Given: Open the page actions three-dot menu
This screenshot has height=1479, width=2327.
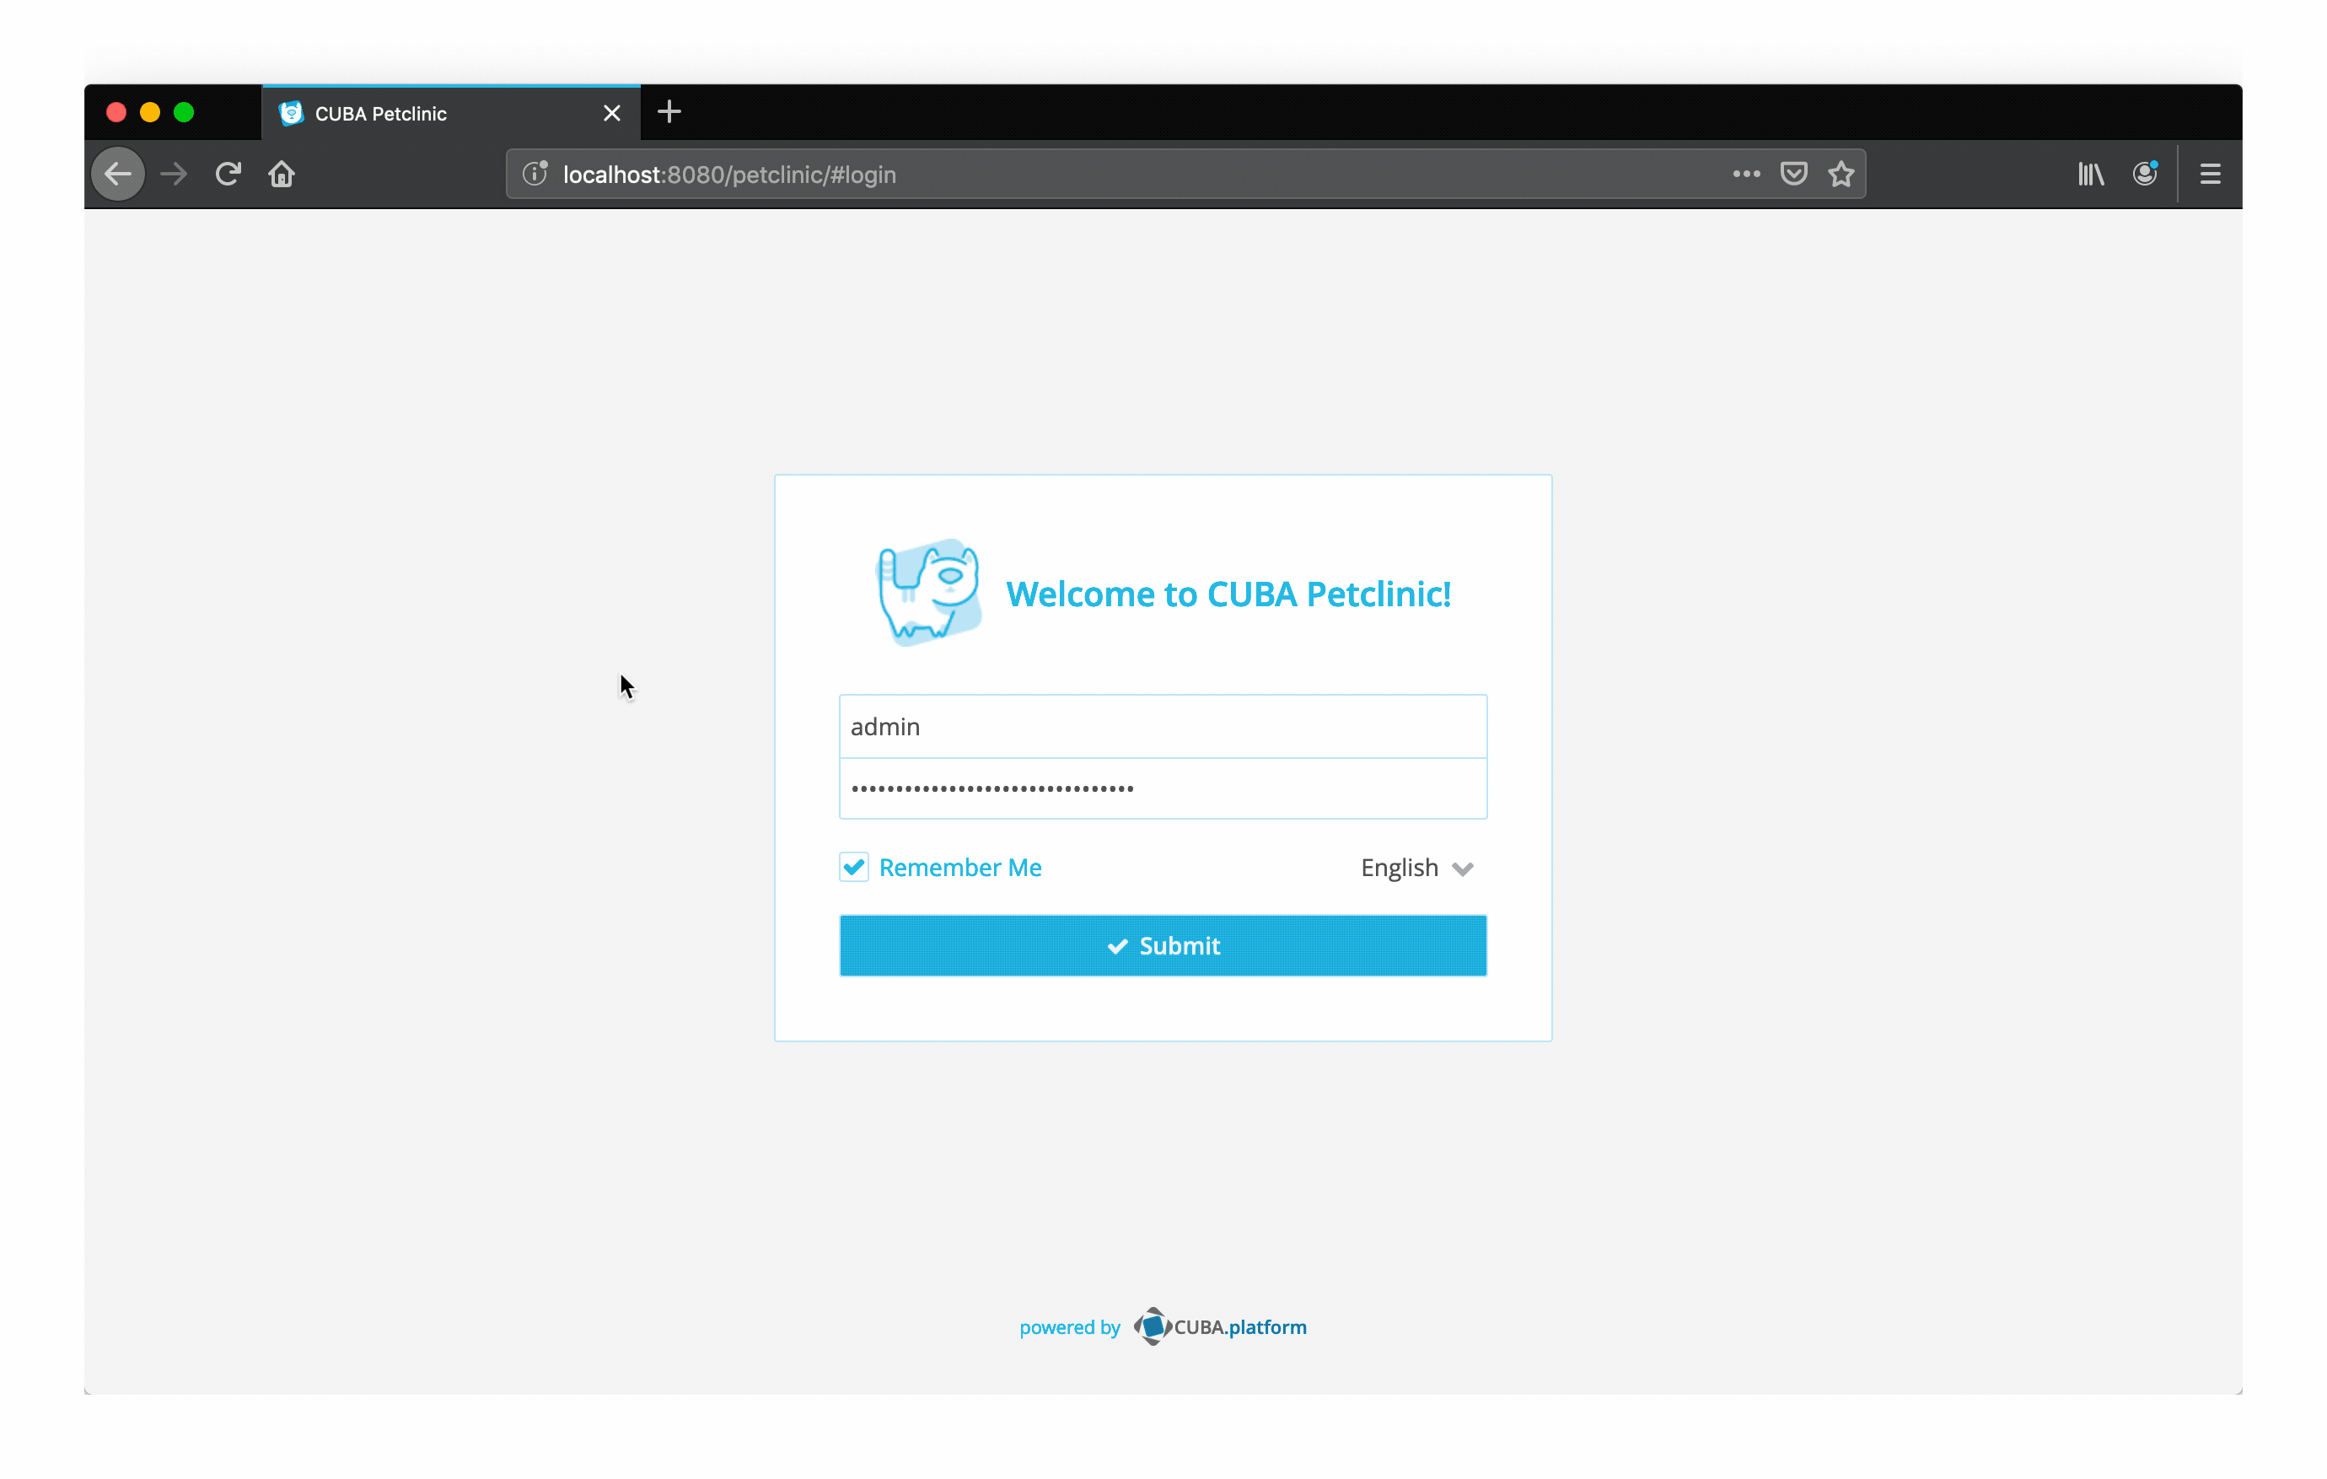Looking at the screenshot, I should 1745,174.
